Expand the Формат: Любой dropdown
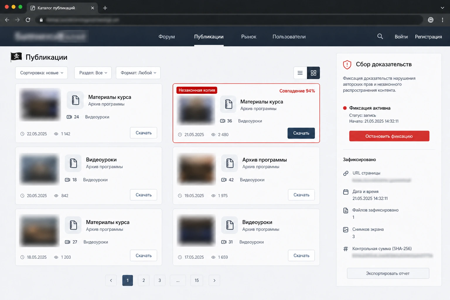 click(138, 73)
